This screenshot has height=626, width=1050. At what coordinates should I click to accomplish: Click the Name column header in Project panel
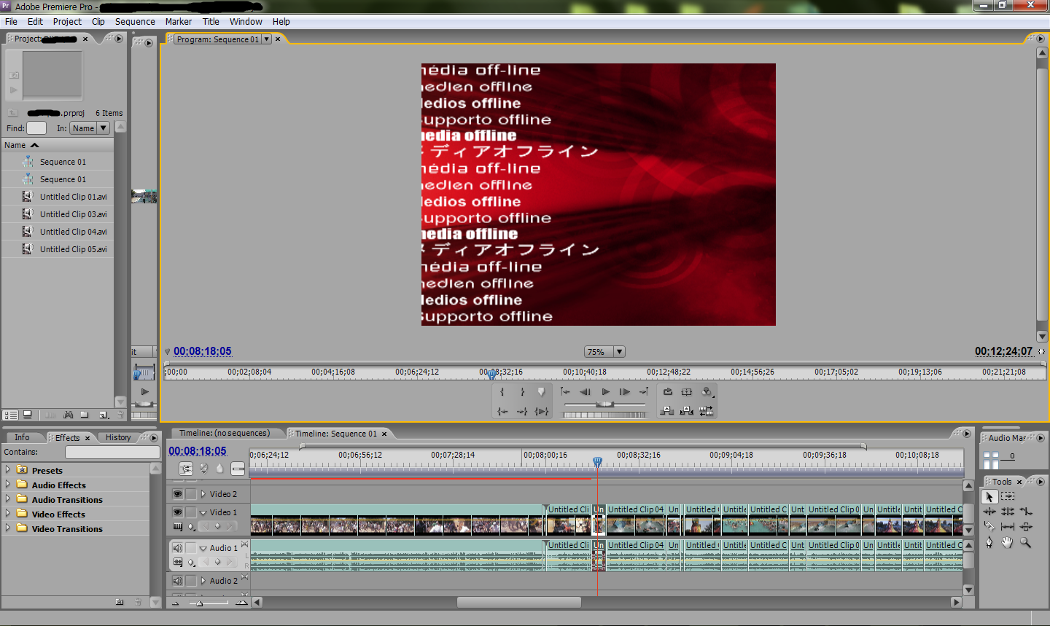pyautogui.click(x=58, y=145)
